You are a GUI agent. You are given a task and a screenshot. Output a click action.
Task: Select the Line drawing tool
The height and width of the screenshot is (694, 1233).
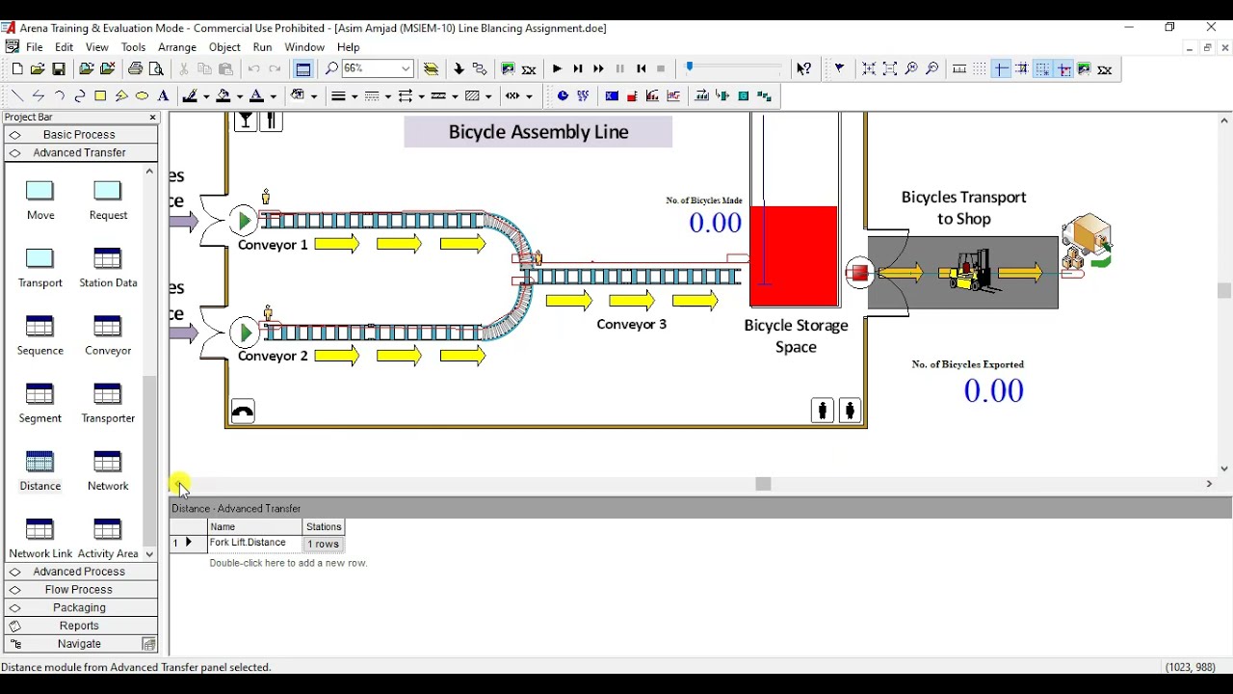(x=16, y=96)
